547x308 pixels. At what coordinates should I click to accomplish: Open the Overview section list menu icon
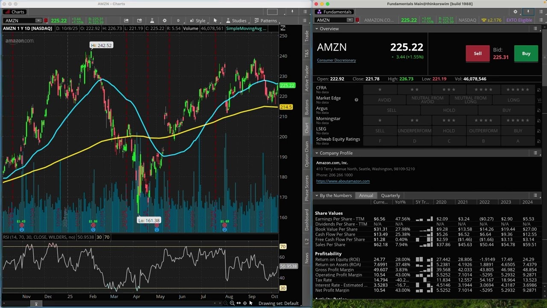point(535,29)
